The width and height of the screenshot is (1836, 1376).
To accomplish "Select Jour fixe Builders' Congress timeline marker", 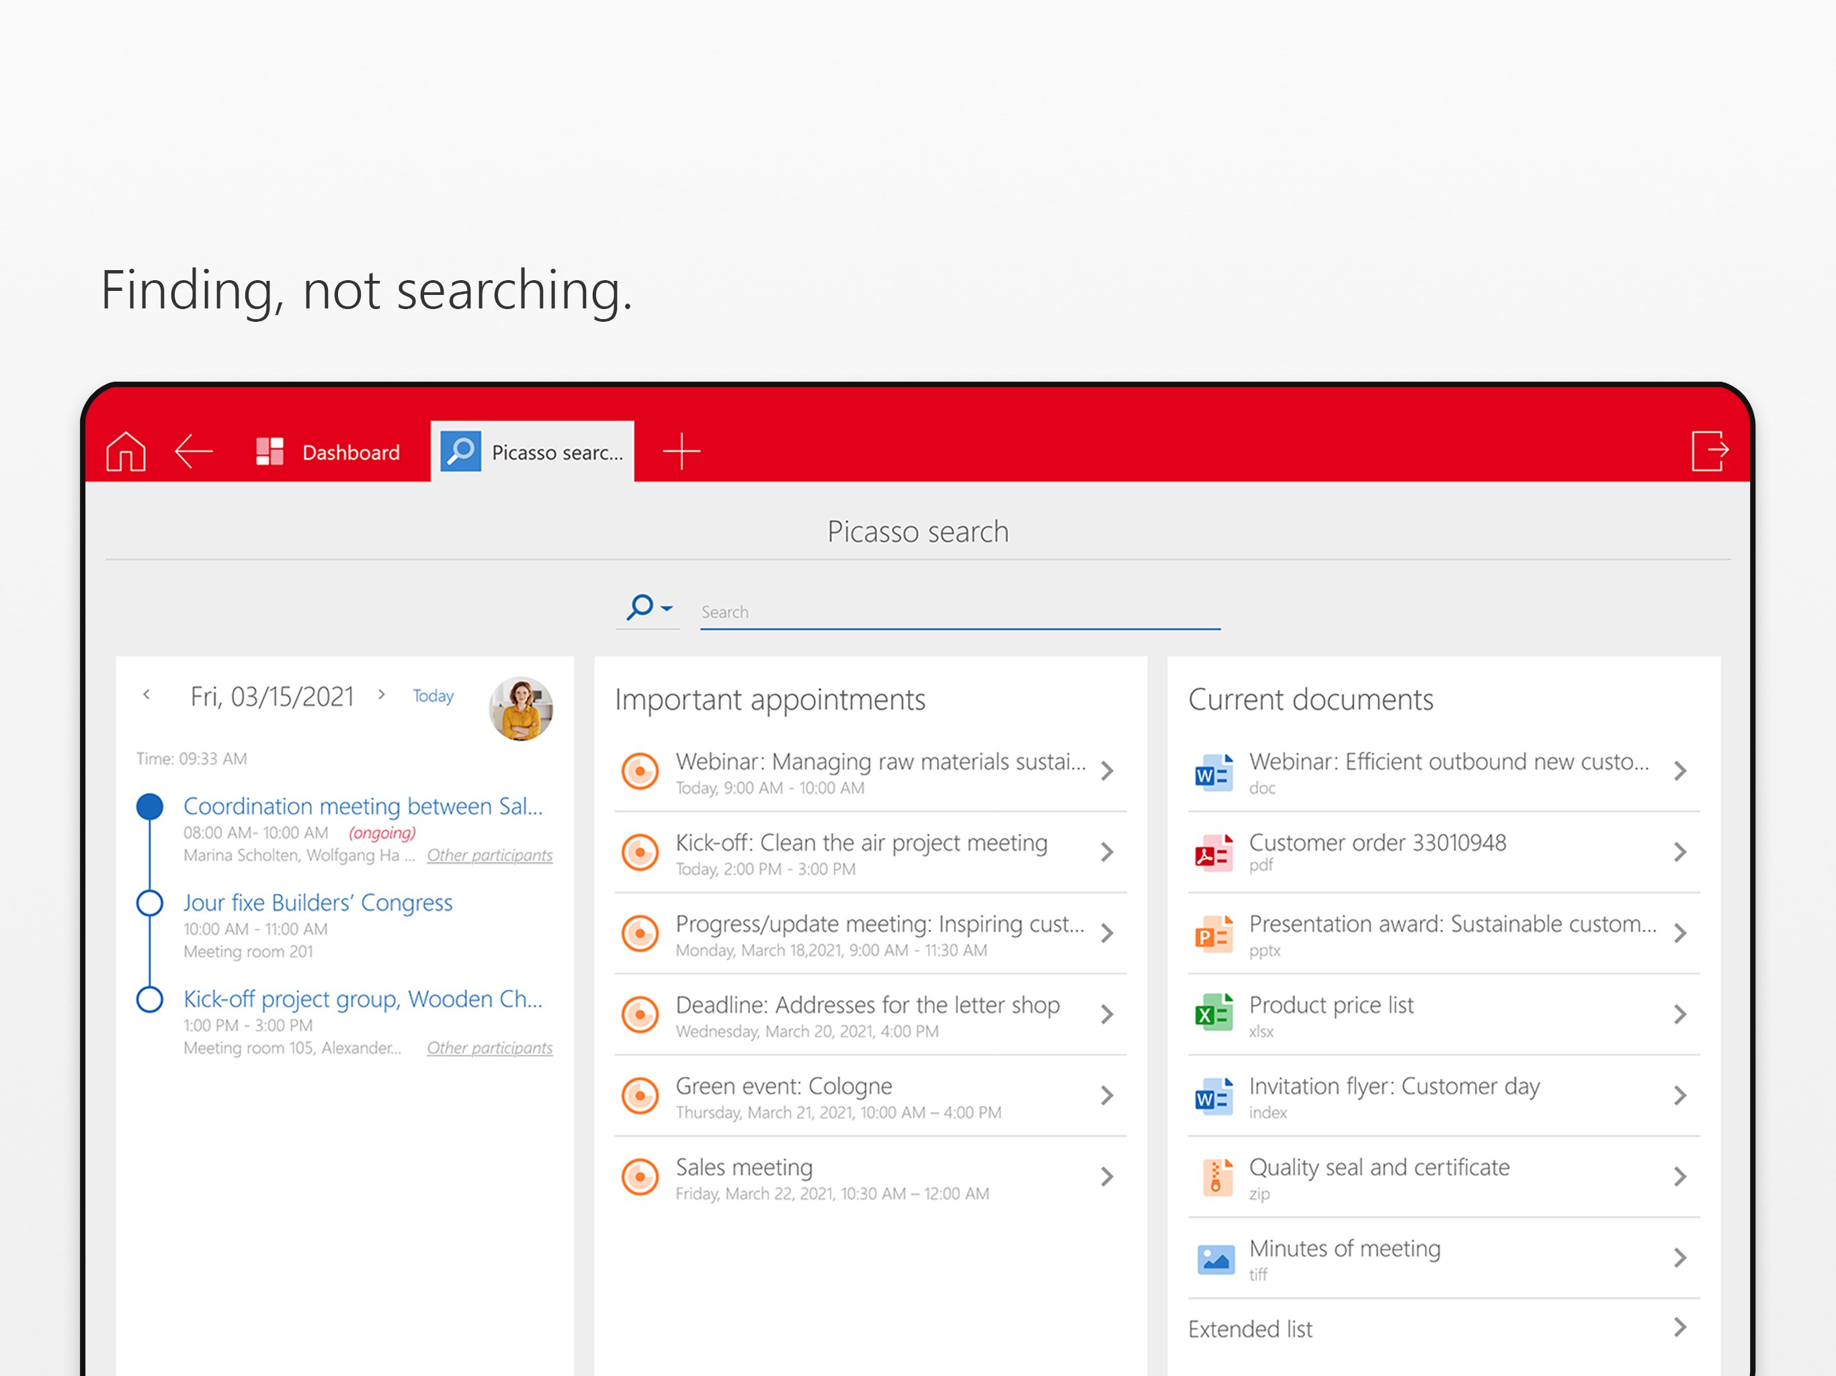I will pos(149,903).
